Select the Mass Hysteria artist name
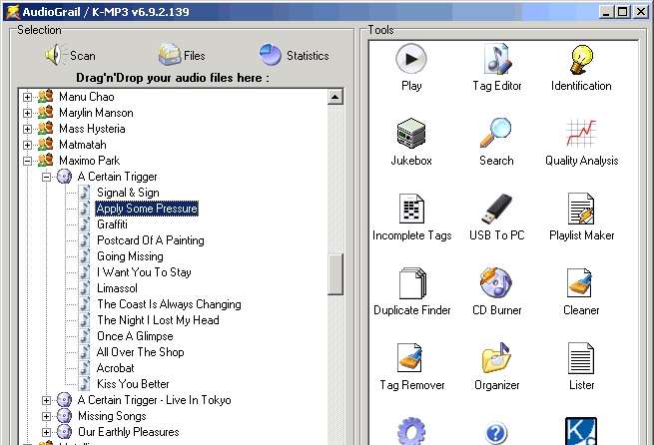Screen dimensions: 654x445 92,129
